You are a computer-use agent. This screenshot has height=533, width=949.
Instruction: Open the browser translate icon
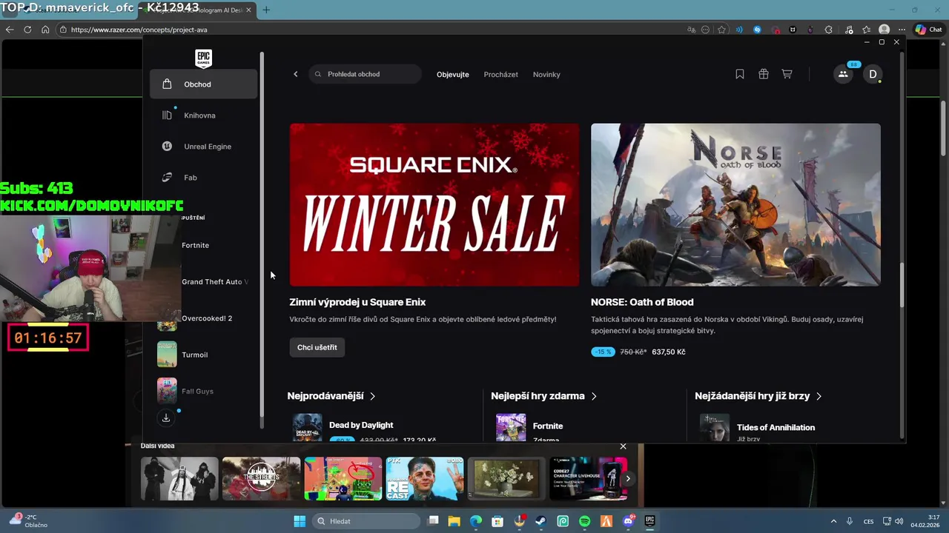click(691, 30)
